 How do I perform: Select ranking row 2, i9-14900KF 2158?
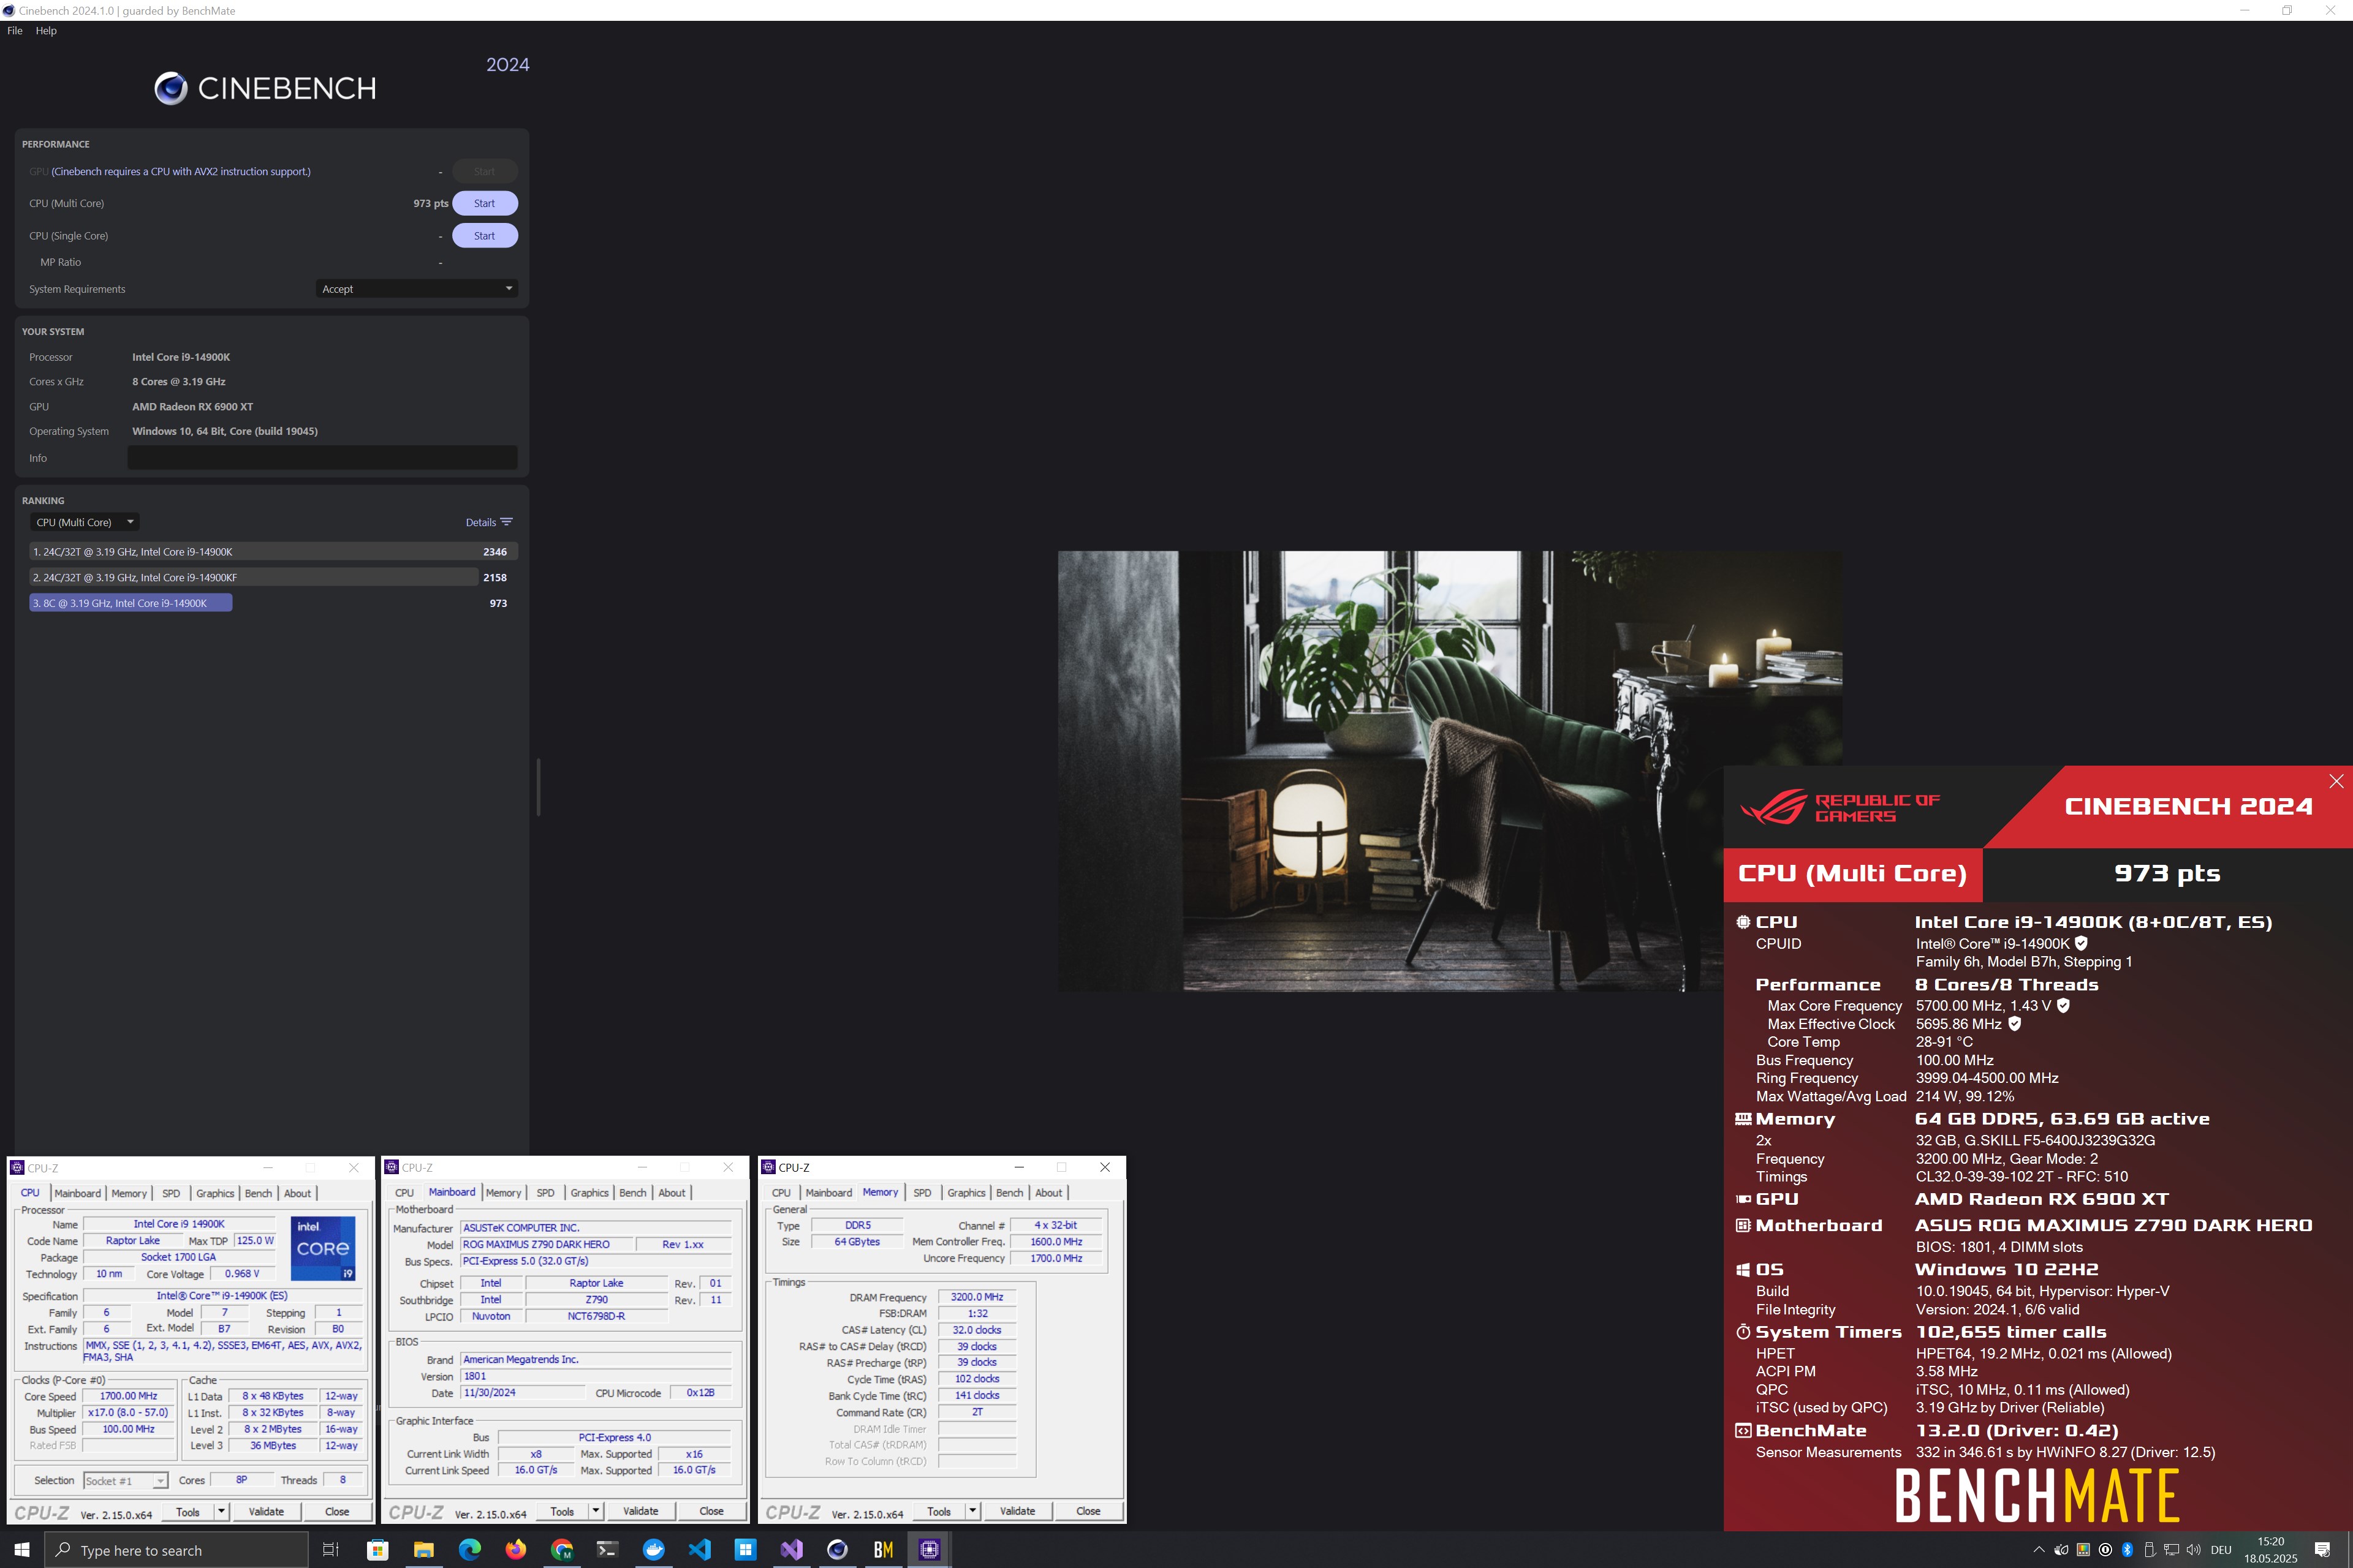coord(273,578)
